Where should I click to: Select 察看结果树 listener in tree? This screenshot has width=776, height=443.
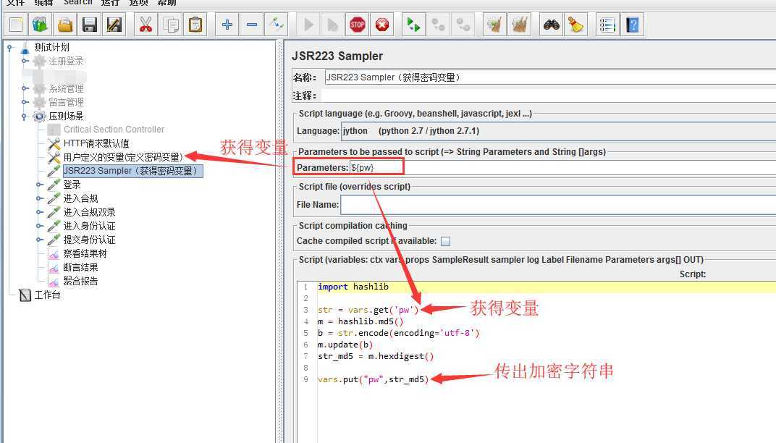coord(85,253)
